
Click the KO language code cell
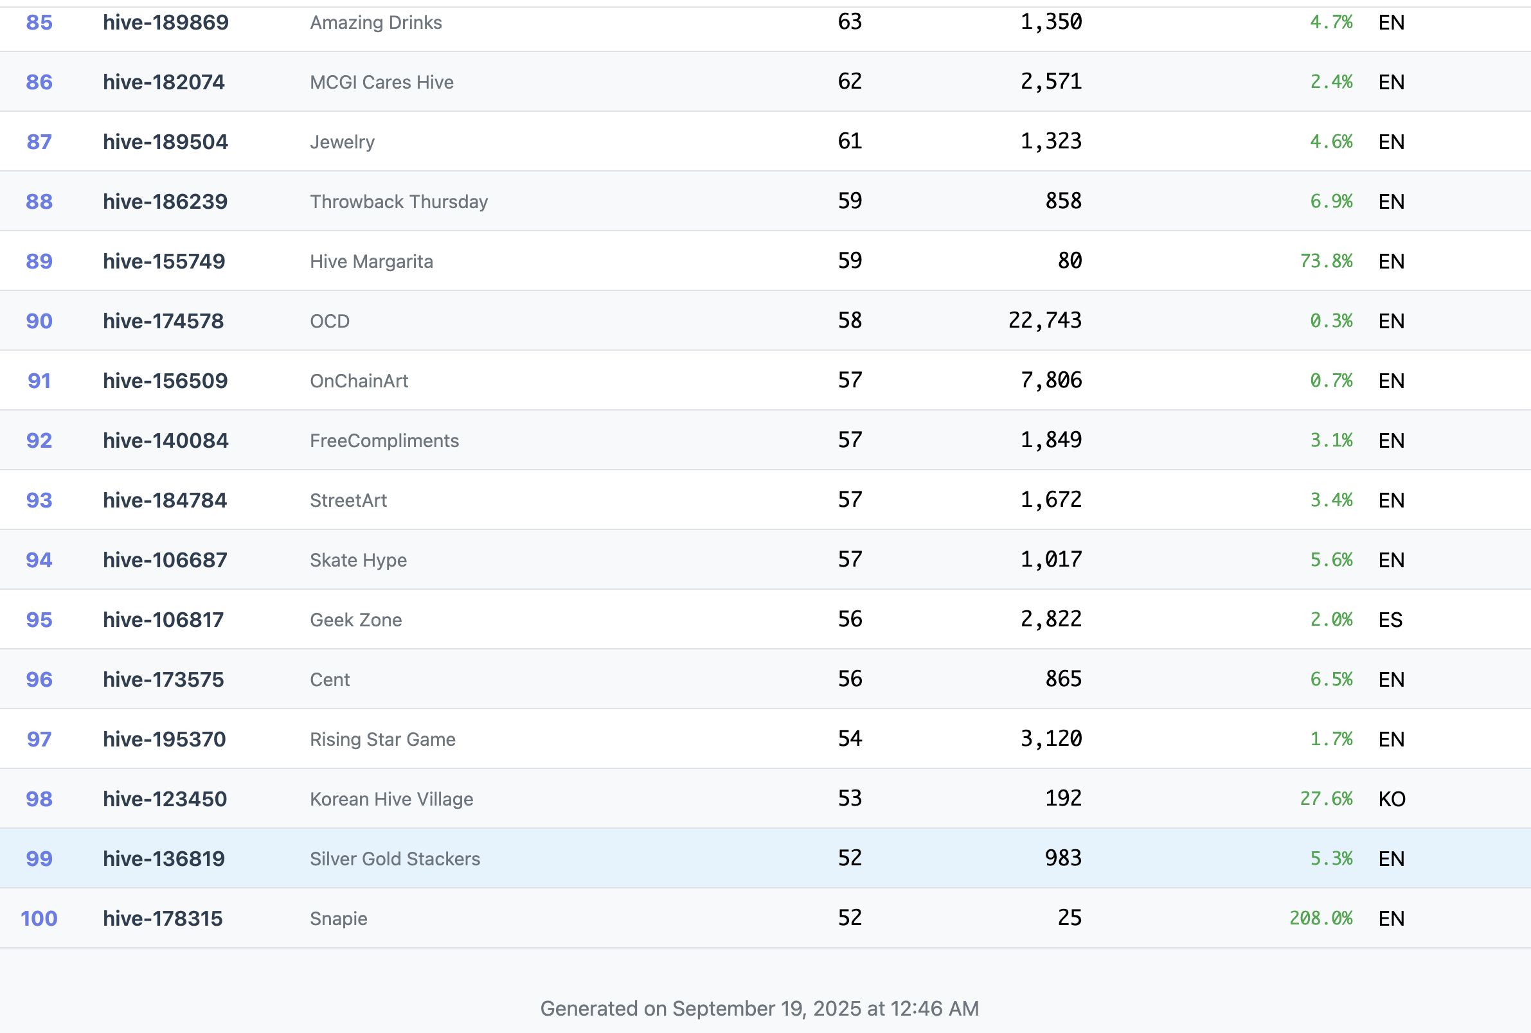(1392, 799)
